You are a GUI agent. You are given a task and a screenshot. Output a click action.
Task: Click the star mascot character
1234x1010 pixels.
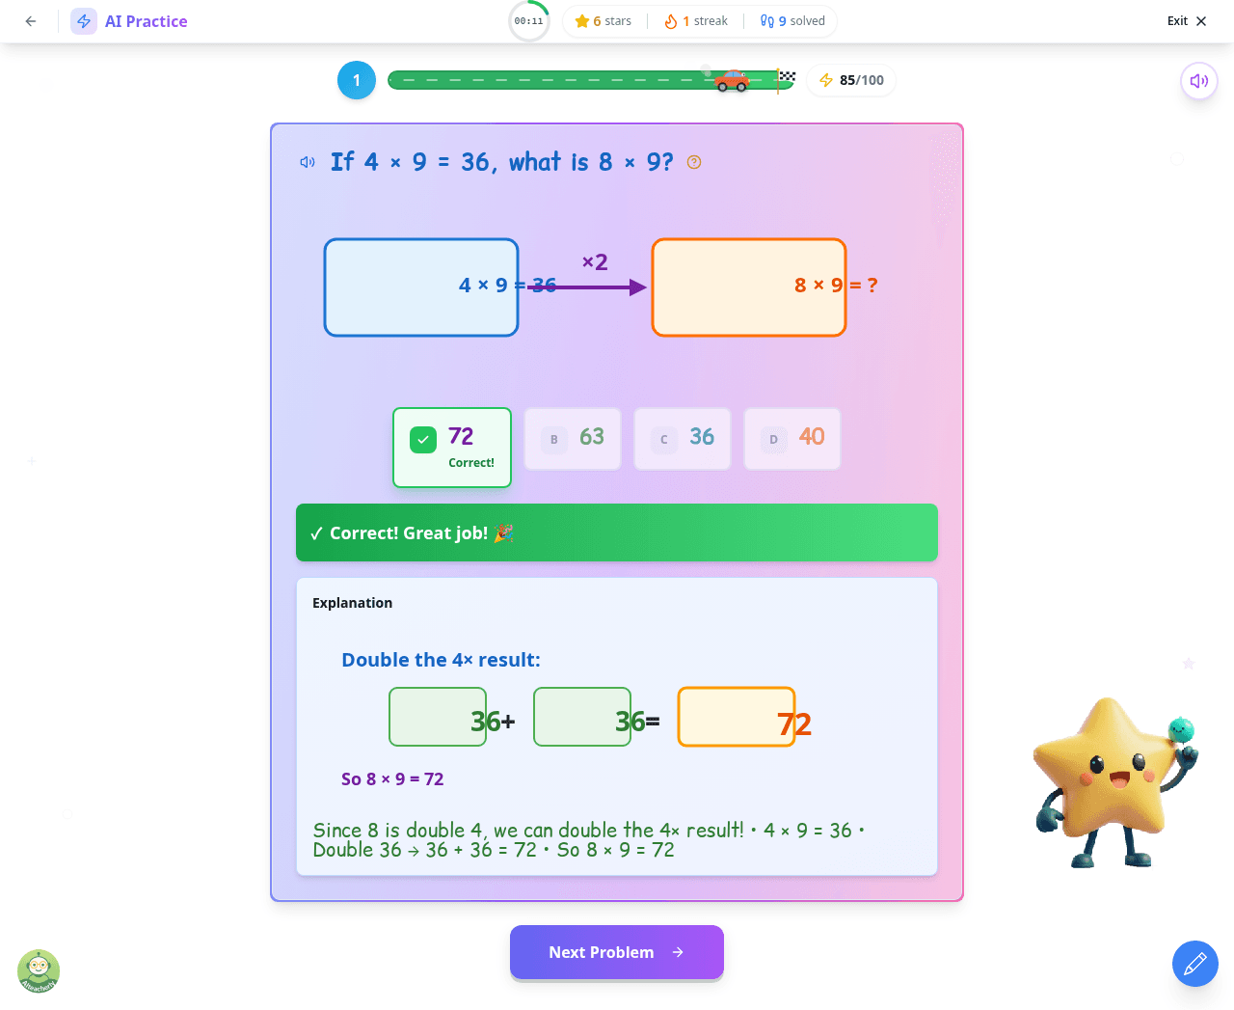click(x=1114, y=780)
